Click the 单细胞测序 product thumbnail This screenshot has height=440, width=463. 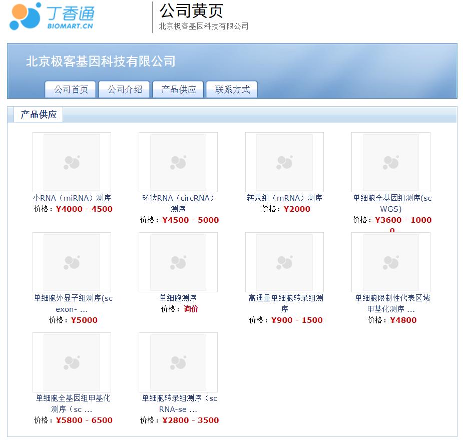(178, 262)
